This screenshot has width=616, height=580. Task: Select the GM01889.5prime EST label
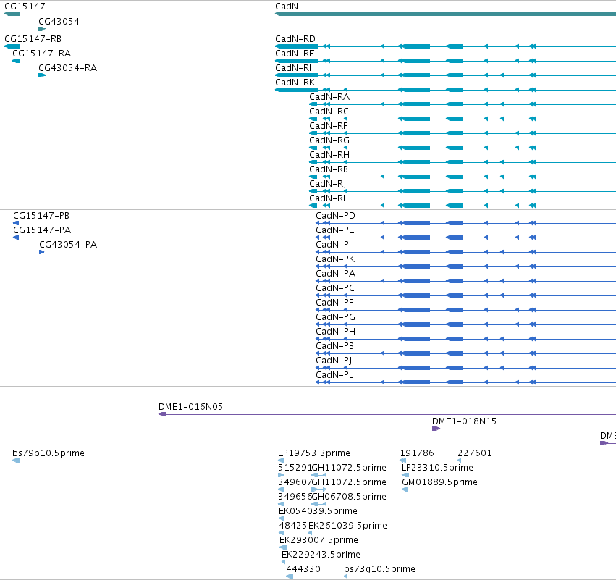coord(439,482)
